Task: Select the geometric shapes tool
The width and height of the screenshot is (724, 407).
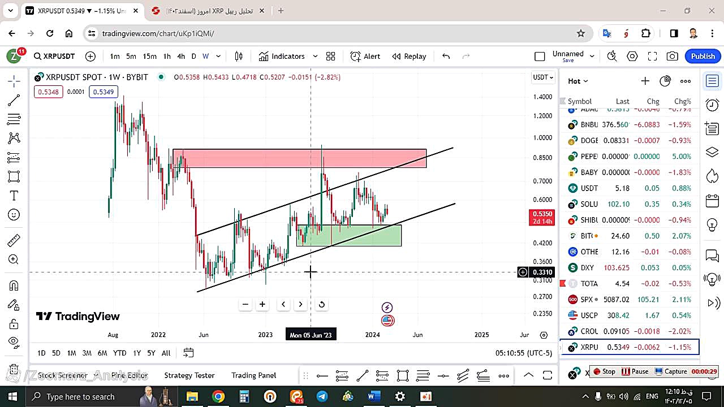Action: (14, 176)
